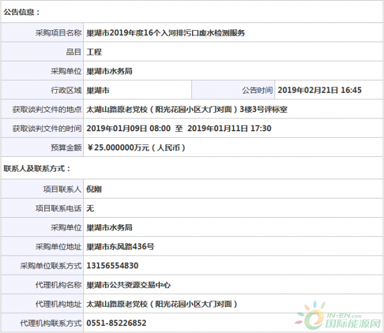Click the 公告信息 section header
Viewport: 384px width, 333px height.
(x=22, y=12)
